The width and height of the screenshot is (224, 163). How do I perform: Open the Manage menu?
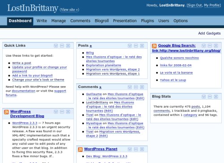tap(59, 21)
